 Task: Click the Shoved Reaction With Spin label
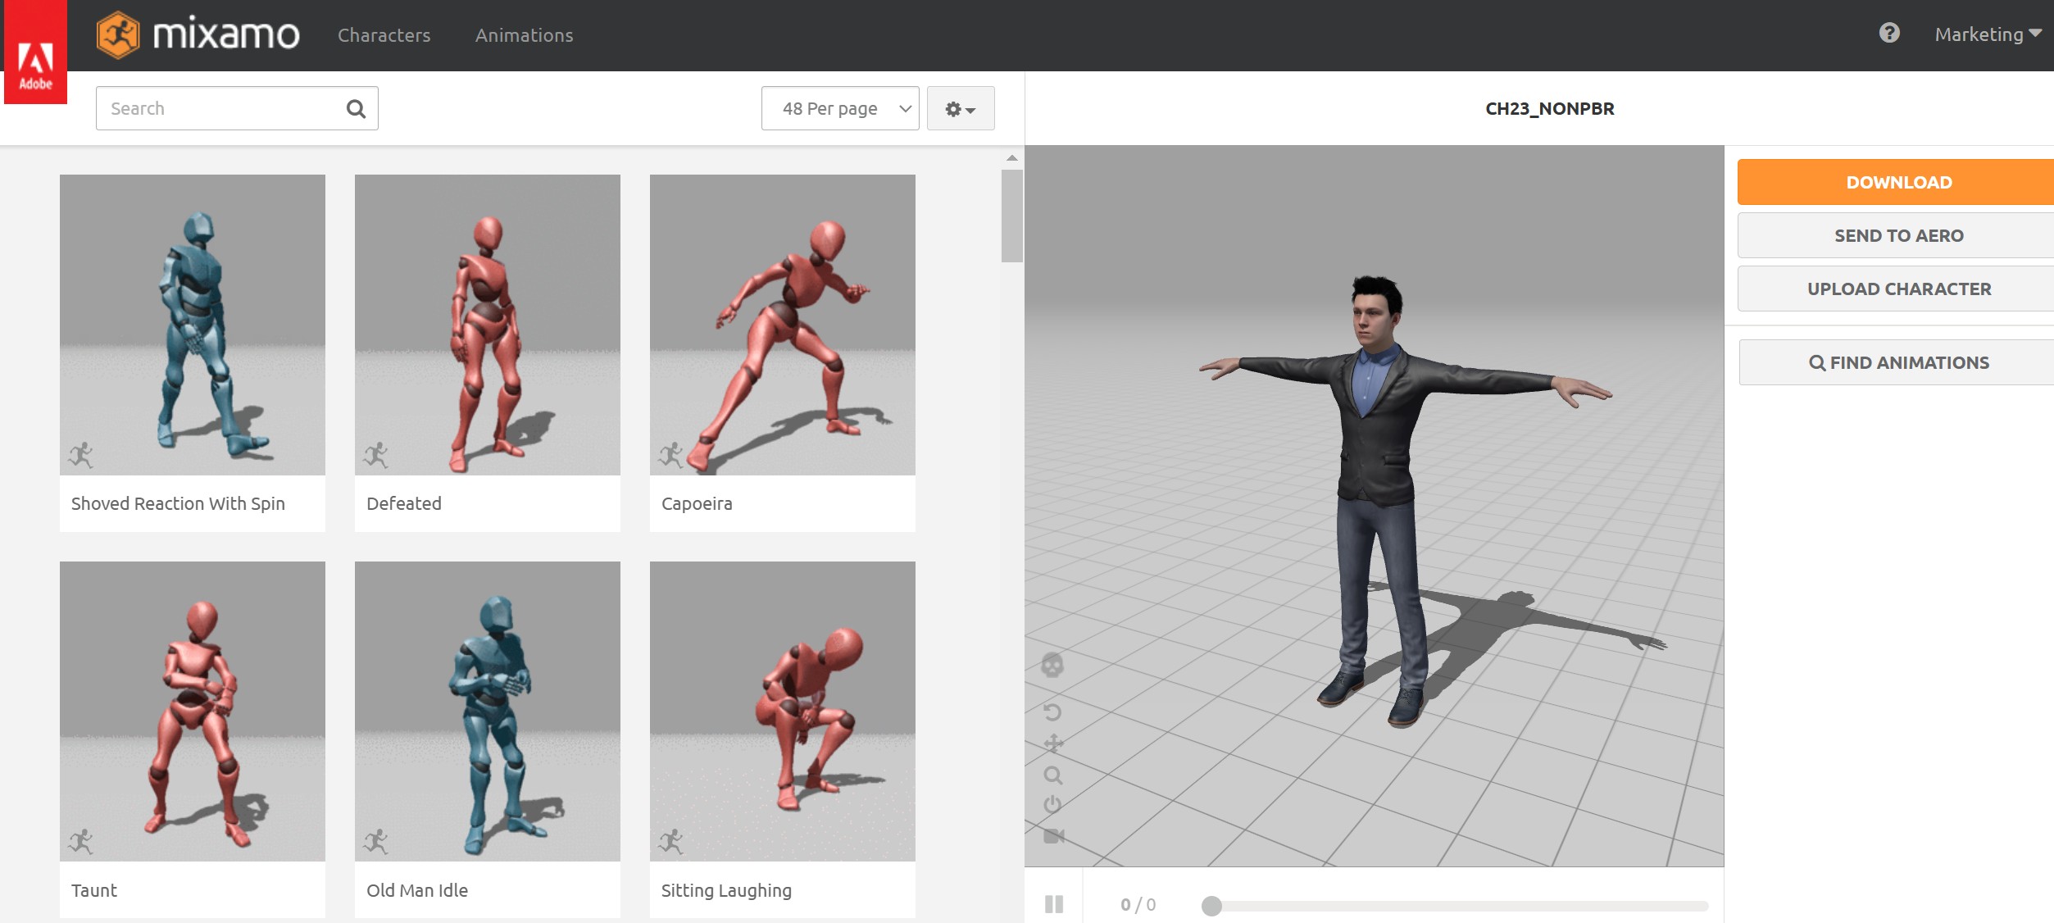pos(178,503)
